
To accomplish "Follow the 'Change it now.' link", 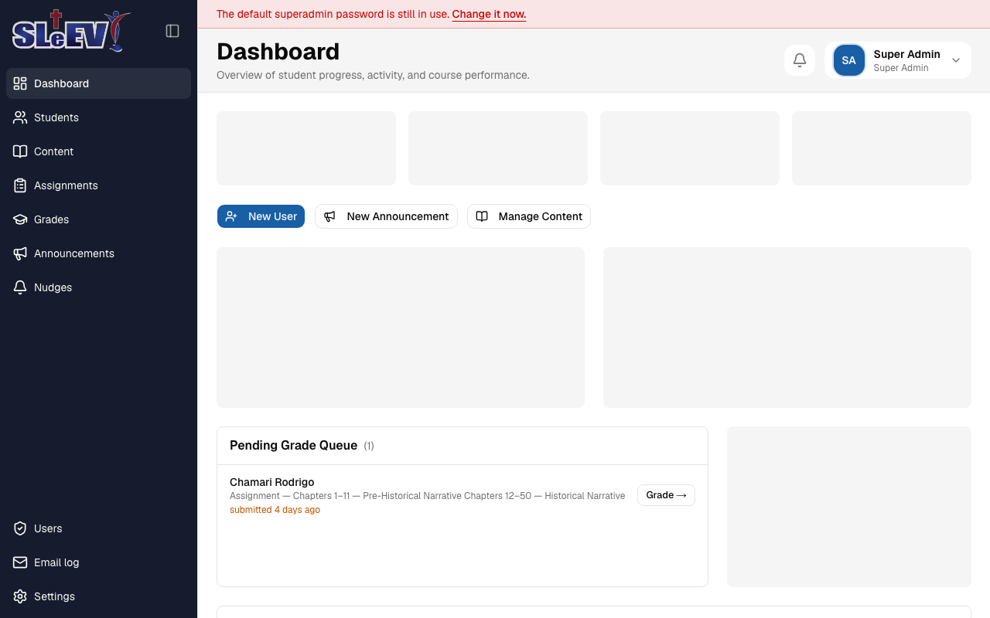I will 489,14.
